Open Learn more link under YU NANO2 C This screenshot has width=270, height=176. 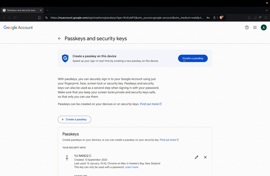[131, 167]
